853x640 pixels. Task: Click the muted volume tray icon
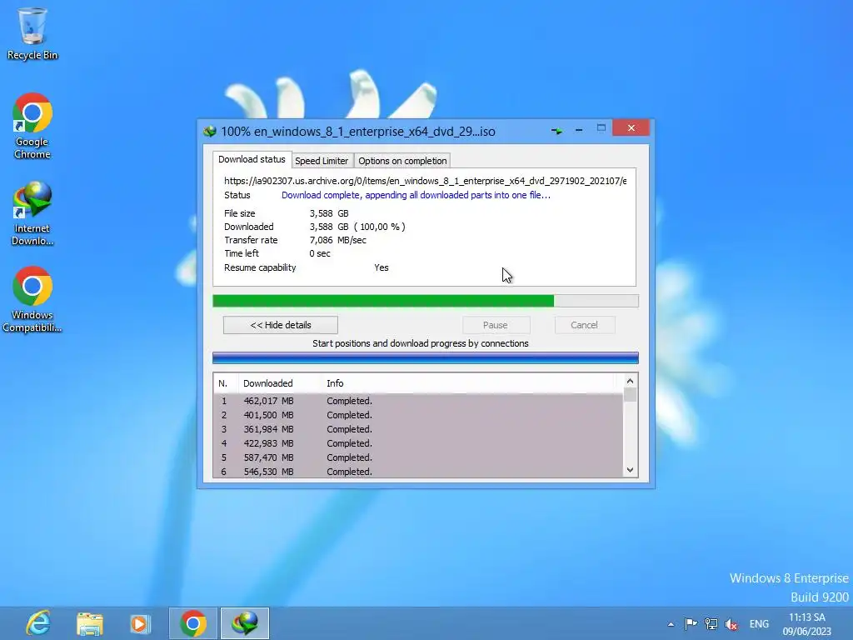tap(731, 623)
